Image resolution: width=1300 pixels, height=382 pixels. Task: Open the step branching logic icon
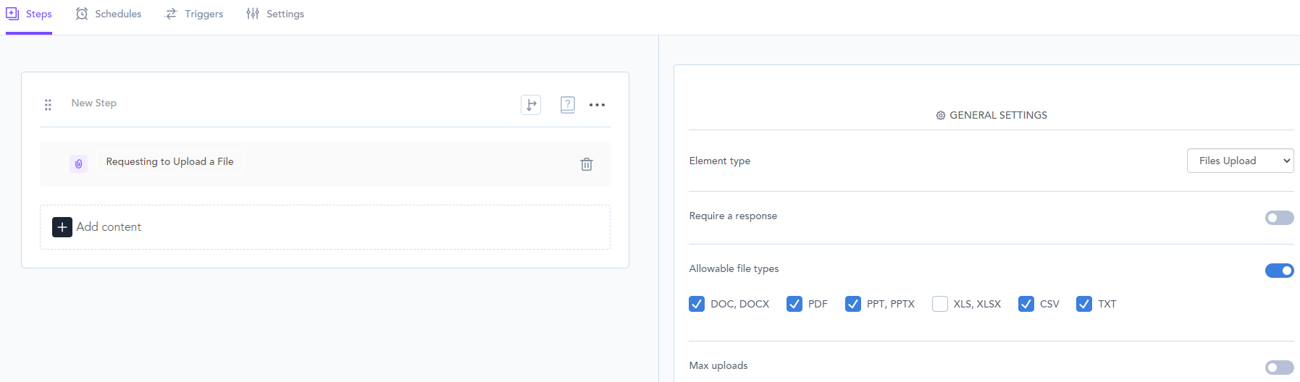click(x=531, y=105)
